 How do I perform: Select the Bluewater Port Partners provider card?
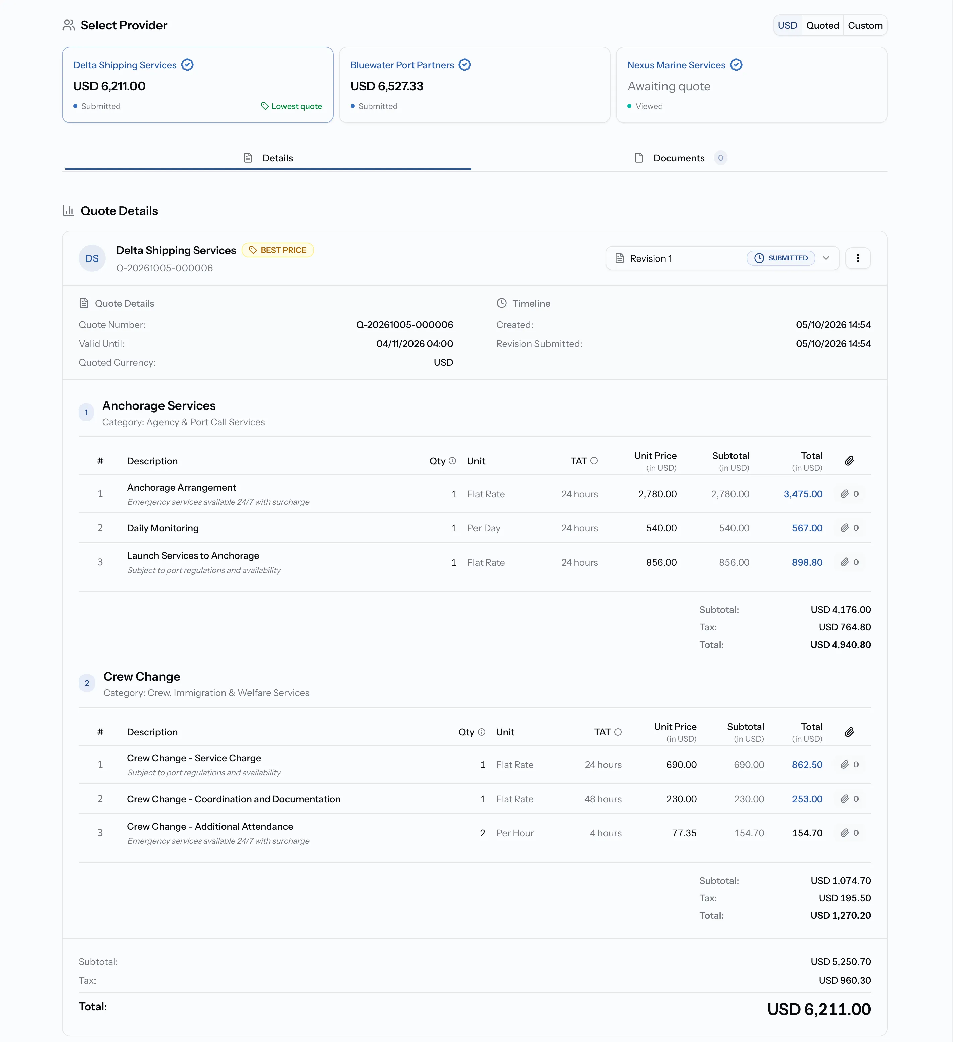click(x=474, y=85)
